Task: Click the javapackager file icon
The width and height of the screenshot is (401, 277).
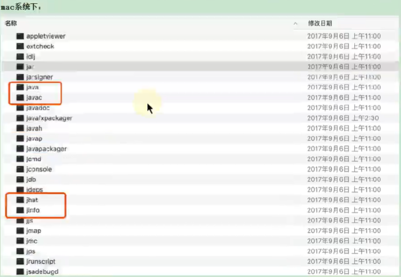Action: (20, 149)
